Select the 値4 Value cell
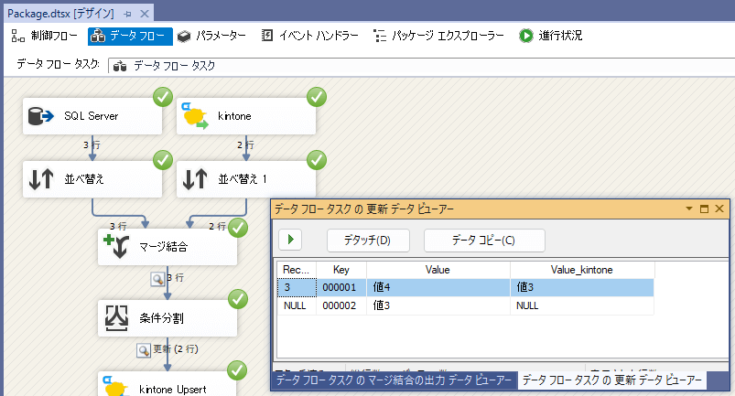The height and width of the screenshot is (396, 735). [x=438, y=287]
